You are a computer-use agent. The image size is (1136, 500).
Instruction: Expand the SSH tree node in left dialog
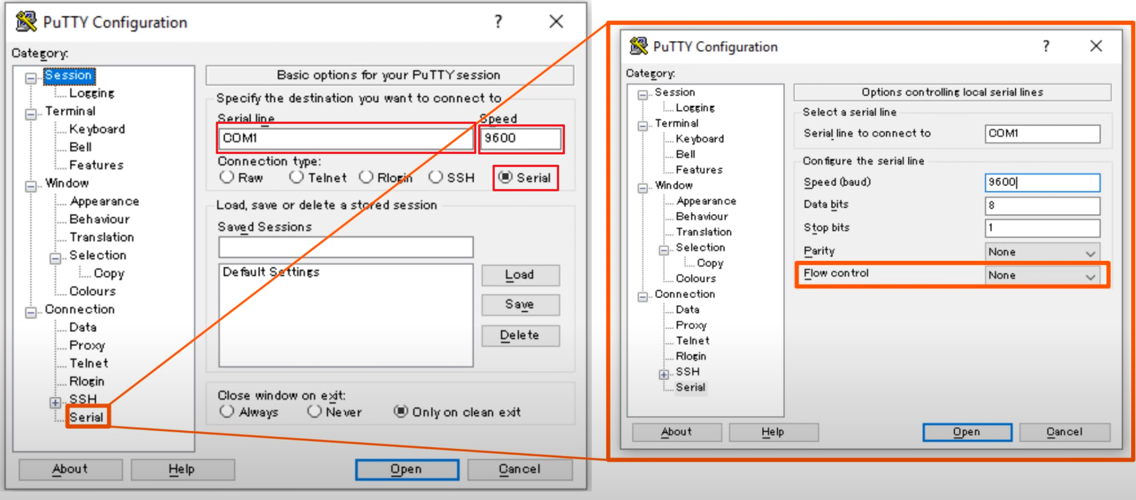pos(55,403)
